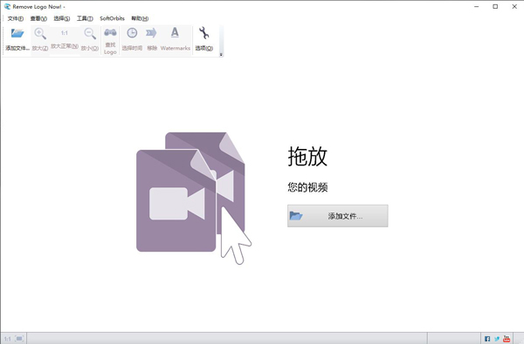Image resolution: width=524 pixels, height=344 pixels.
Task: Open the 选择(S) menu
Action: 62,18
